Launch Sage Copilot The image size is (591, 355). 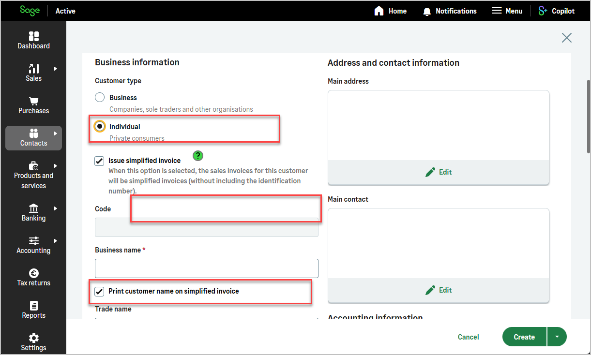[x=557, y=11]
